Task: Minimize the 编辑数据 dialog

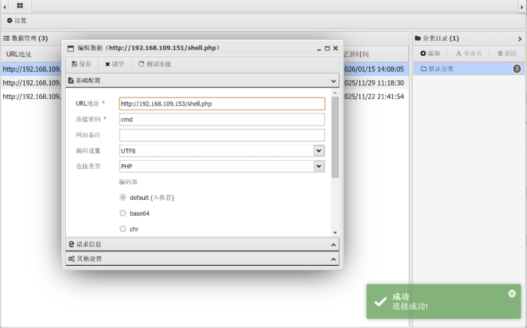Action: 319,48
